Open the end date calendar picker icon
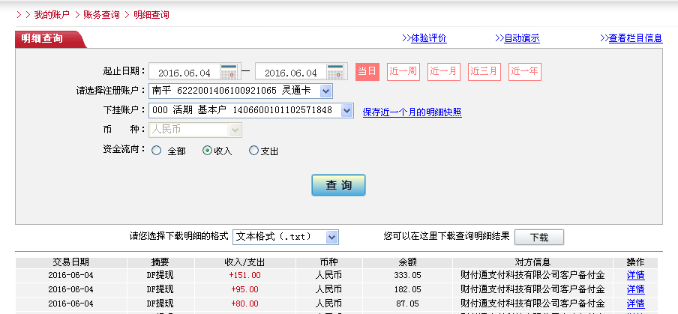The image size is (678, 314). click(x=335, y=72)
